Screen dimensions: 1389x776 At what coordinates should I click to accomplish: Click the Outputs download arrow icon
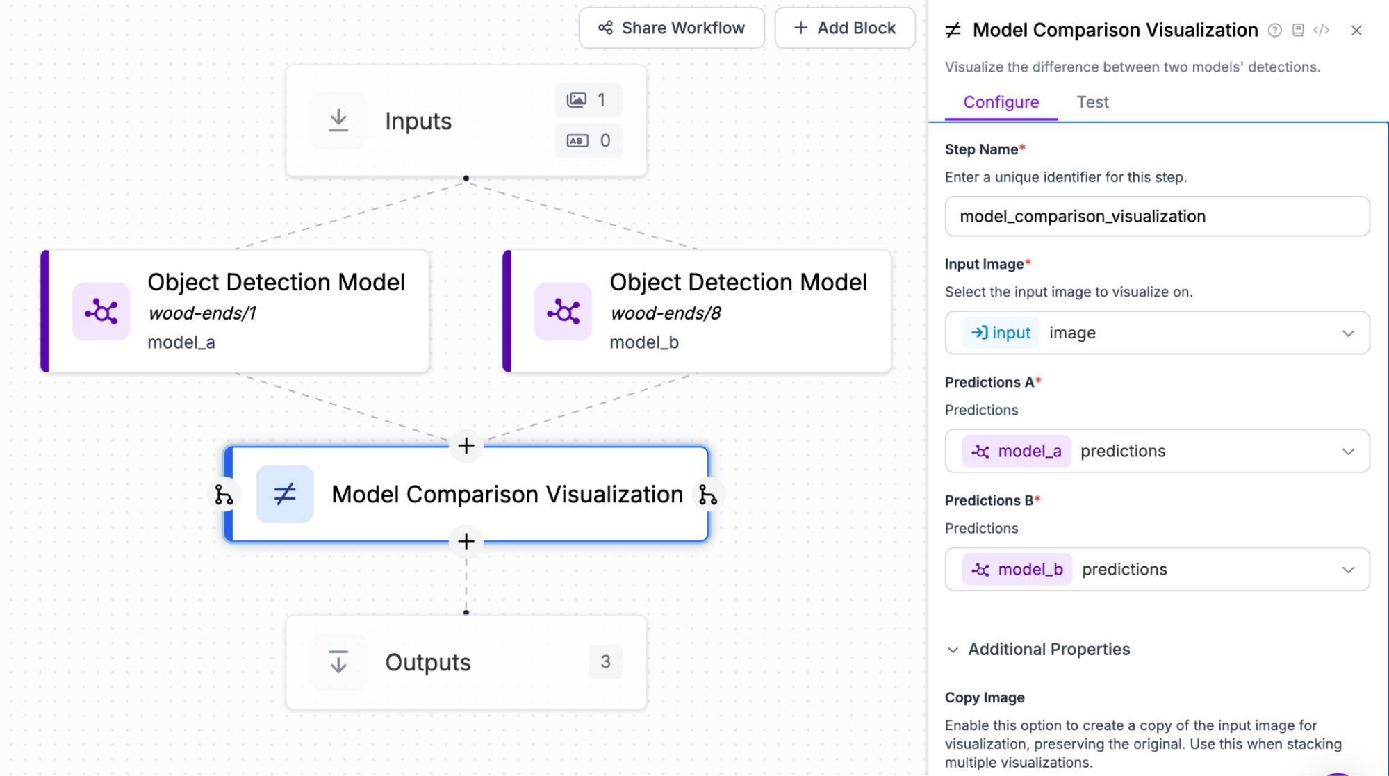click(338, 662)
